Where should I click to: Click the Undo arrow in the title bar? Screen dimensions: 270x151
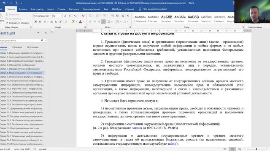click(x=4, y=3)
